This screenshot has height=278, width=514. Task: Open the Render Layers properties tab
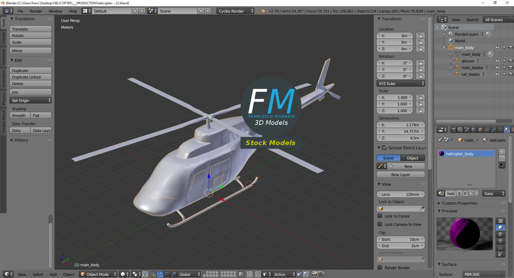click(460, 130)
